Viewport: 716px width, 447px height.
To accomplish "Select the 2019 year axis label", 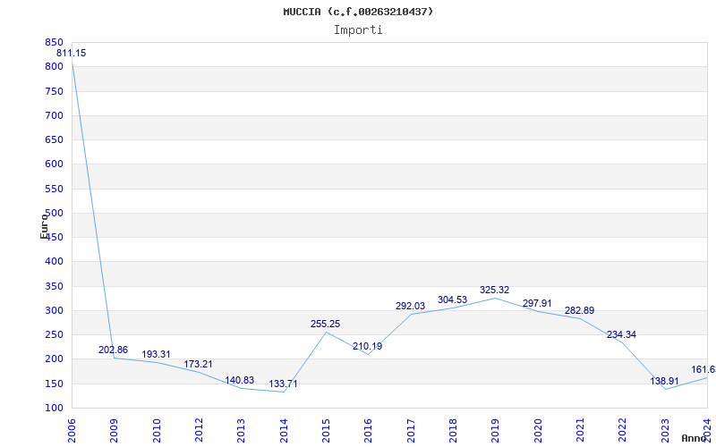I will pos(496,431).
